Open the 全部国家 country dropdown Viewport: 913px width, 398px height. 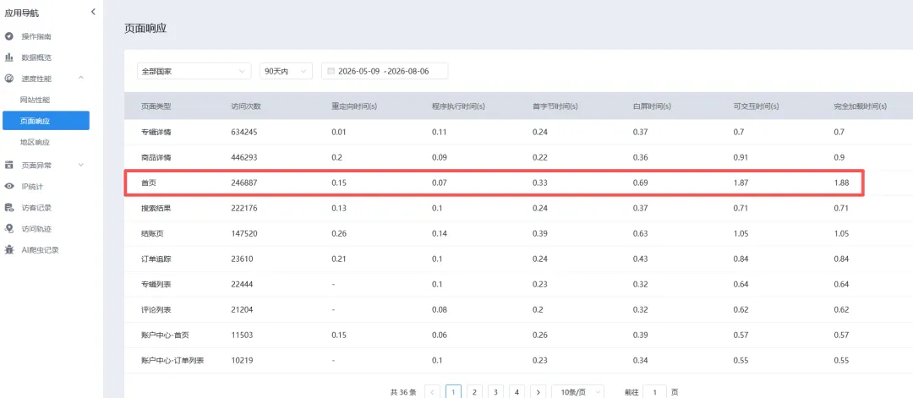pos(194,71)
